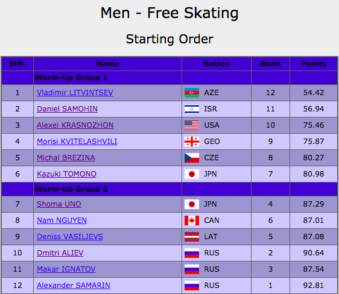Open Alexei KRASNOZHON profile link
Screen dimensions: 339x294
[x=75, y=125]
